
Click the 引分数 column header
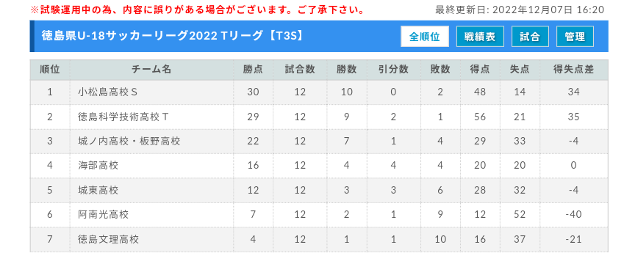[393, 70]
